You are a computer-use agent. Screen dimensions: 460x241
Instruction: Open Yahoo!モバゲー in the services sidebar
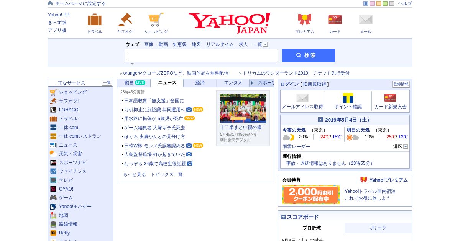[75, 207]
